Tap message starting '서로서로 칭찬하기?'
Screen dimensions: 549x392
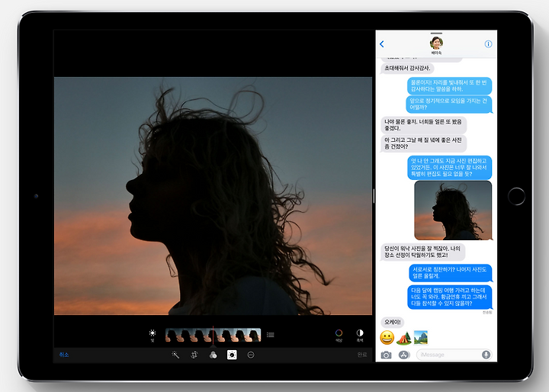click(451, 272)
